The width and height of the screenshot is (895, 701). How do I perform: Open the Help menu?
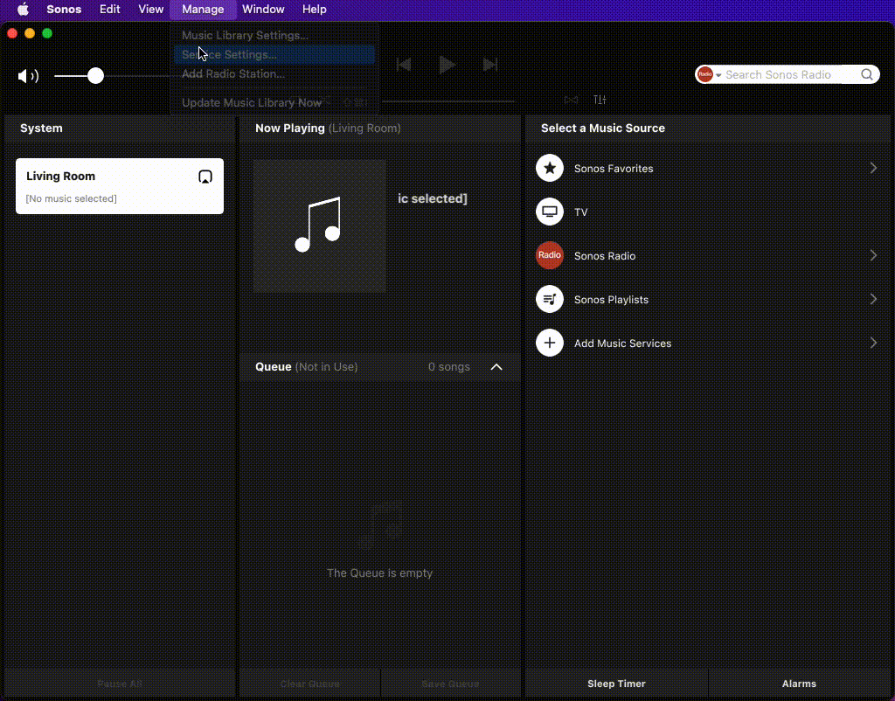(x=314, y=9)
